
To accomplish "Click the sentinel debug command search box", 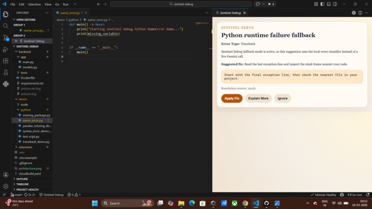I will pyautogui.click(x=181, y=4).
